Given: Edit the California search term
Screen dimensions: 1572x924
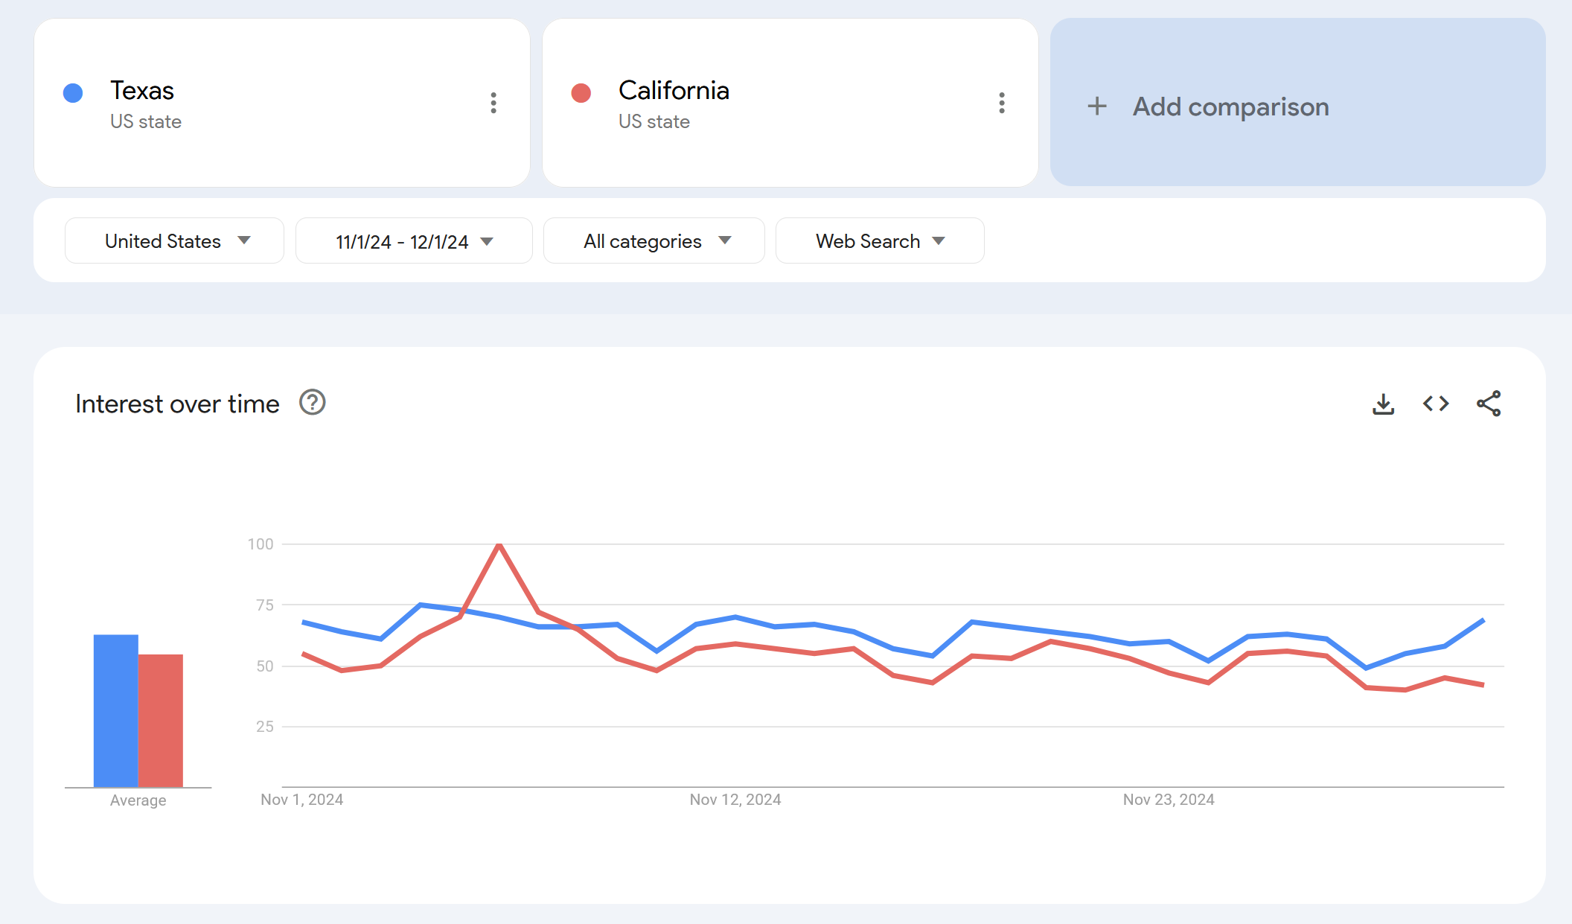Looking at the screenshot, I should tap(674, 91).
